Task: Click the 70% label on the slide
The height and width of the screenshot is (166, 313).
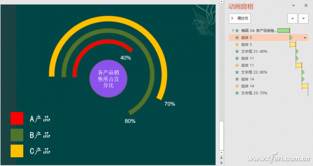Action: (170, 104)
